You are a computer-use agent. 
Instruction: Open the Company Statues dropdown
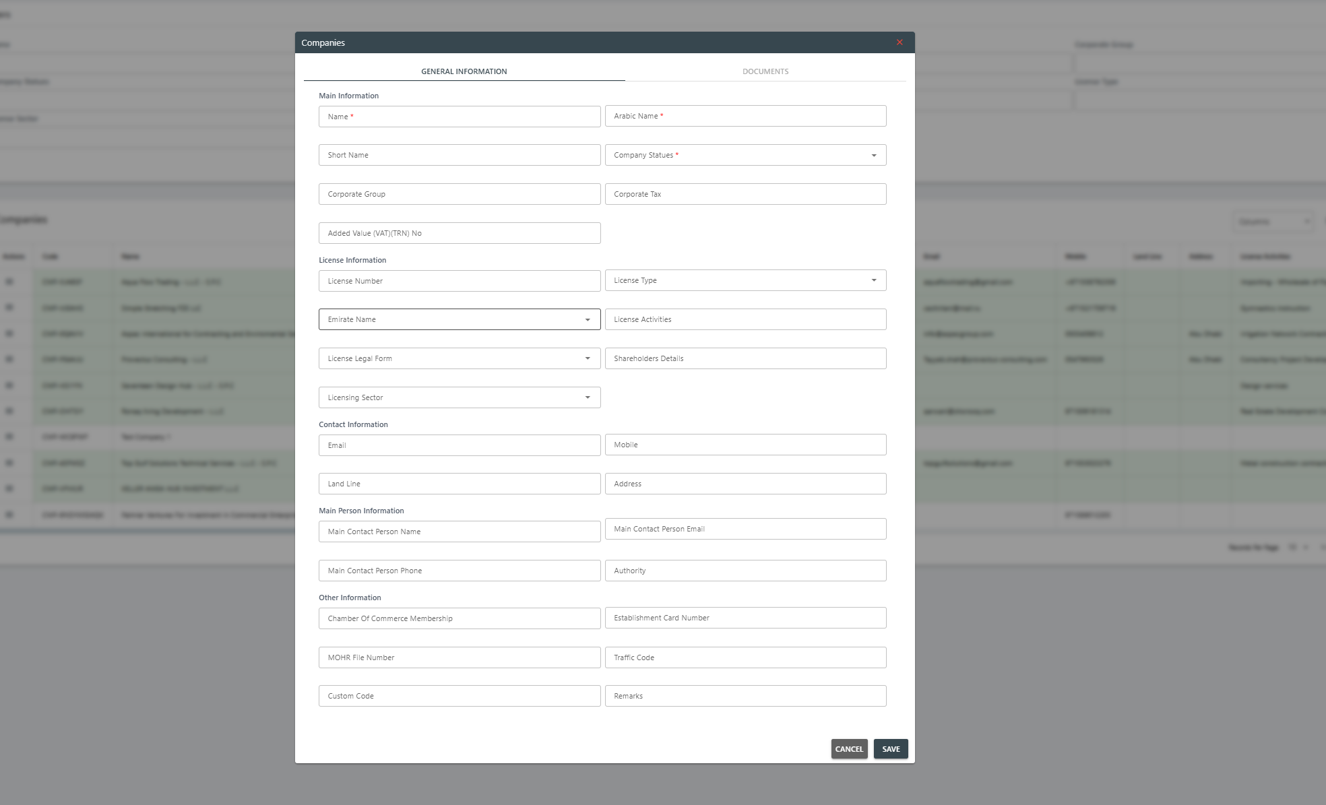(x=873, y=156)
